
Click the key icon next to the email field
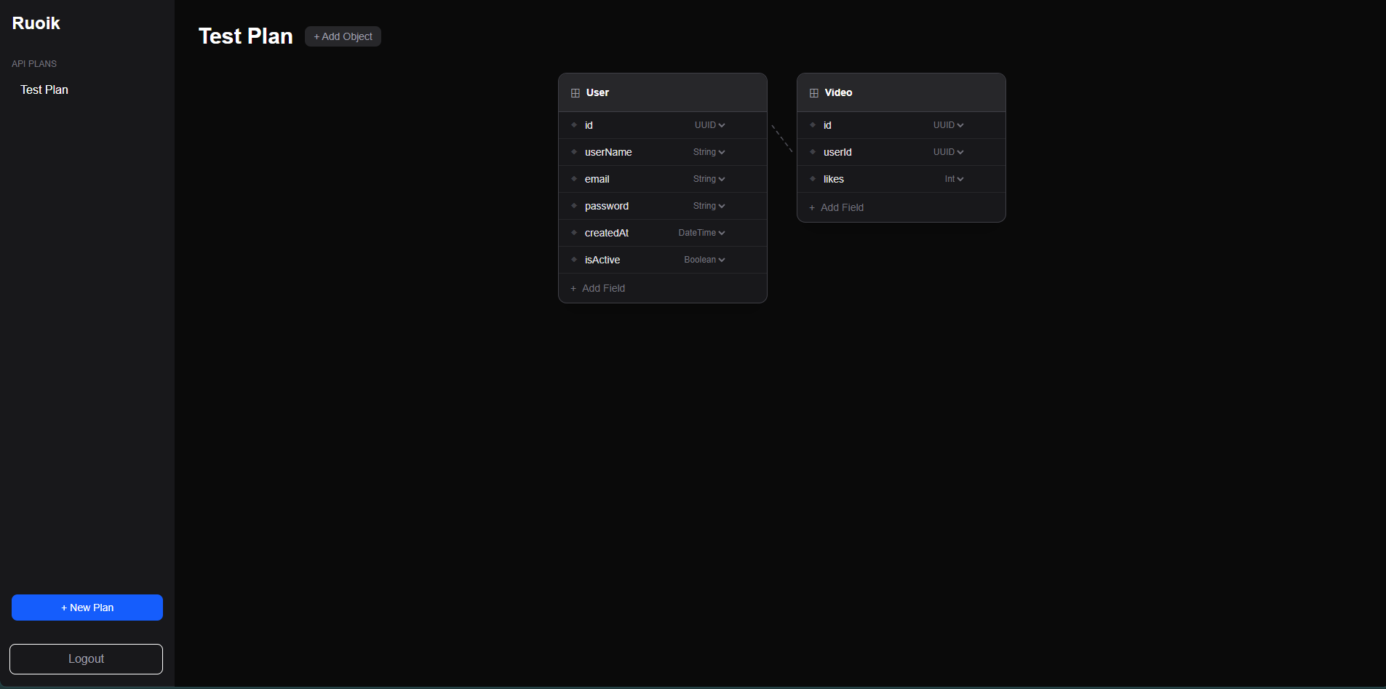574,179
